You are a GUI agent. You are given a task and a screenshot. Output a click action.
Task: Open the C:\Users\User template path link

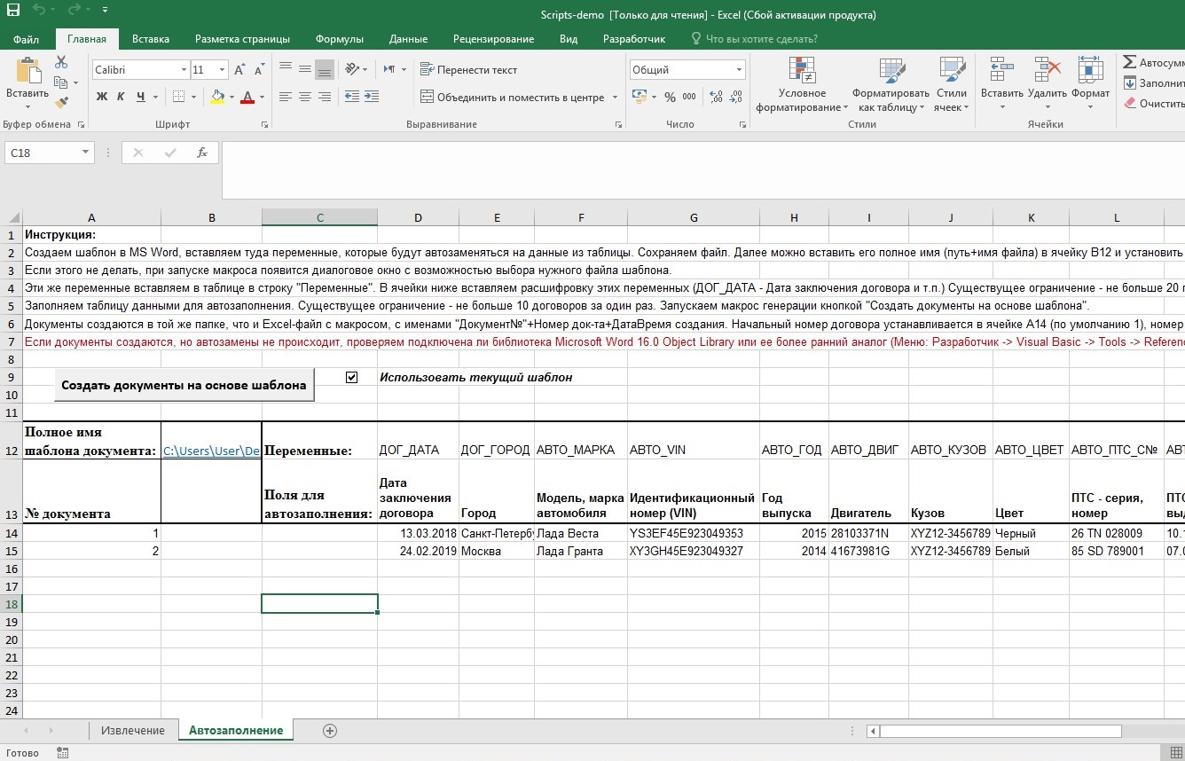click(x=211, y=451)
